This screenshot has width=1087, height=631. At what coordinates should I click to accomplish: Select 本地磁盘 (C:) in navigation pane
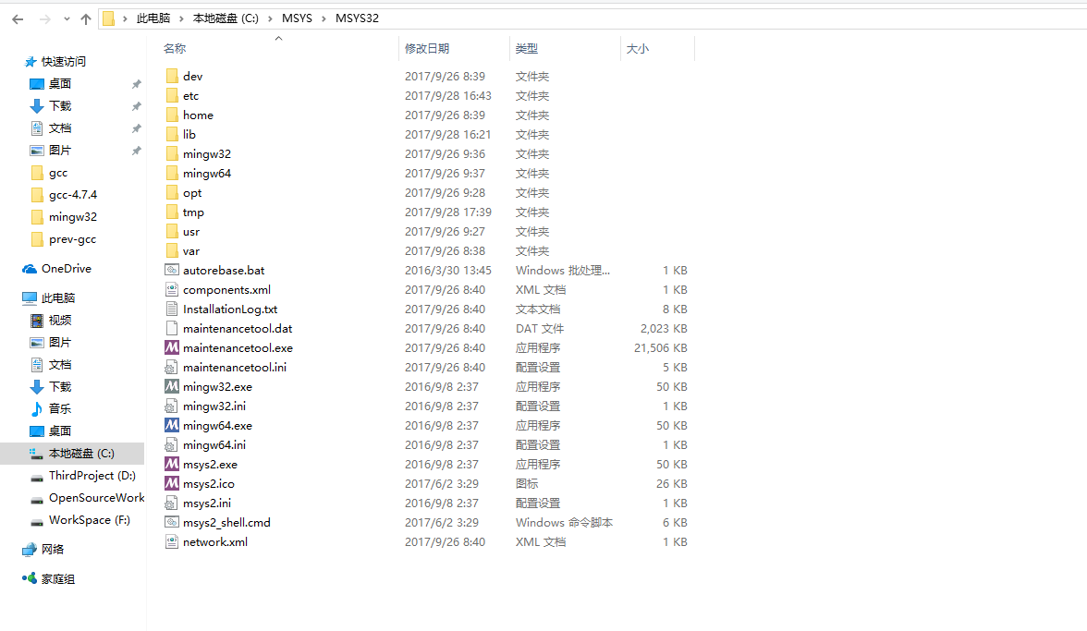(x=81, y=453)
